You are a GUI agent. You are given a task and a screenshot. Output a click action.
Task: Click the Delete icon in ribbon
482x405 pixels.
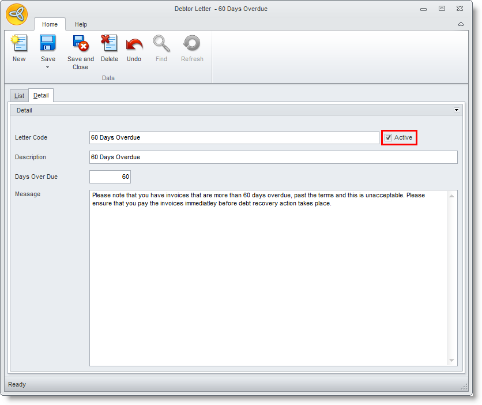tap(109, 44)
